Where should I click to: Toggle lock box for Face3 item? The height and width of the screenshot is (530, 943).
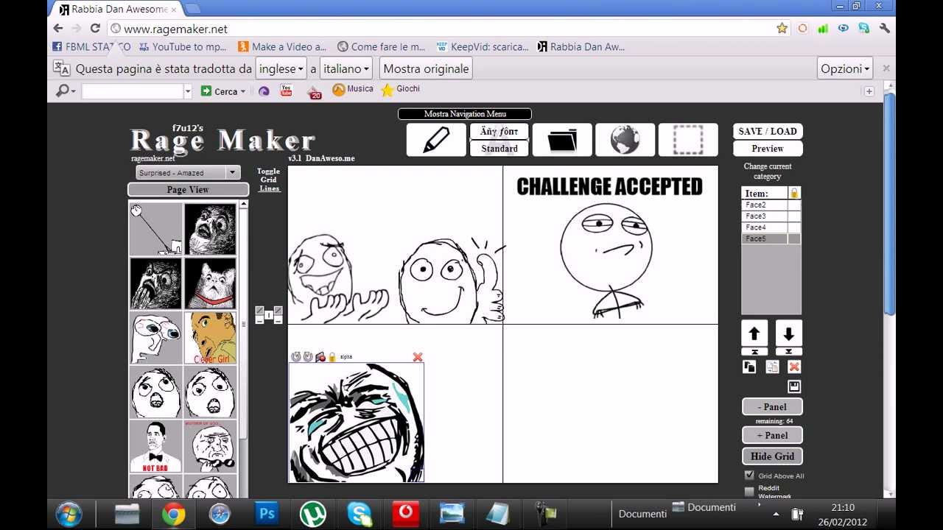tap(794, 216)
